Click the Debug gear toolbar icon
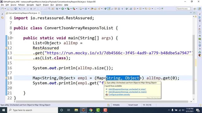Image resolution: width=202 pixels, height=113 pixels. point(57,9)
